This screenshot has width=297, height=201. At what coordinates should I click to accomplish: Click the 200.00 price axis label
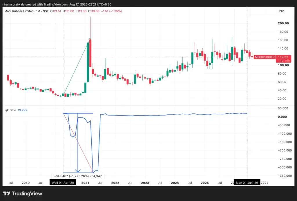point(283,23)
